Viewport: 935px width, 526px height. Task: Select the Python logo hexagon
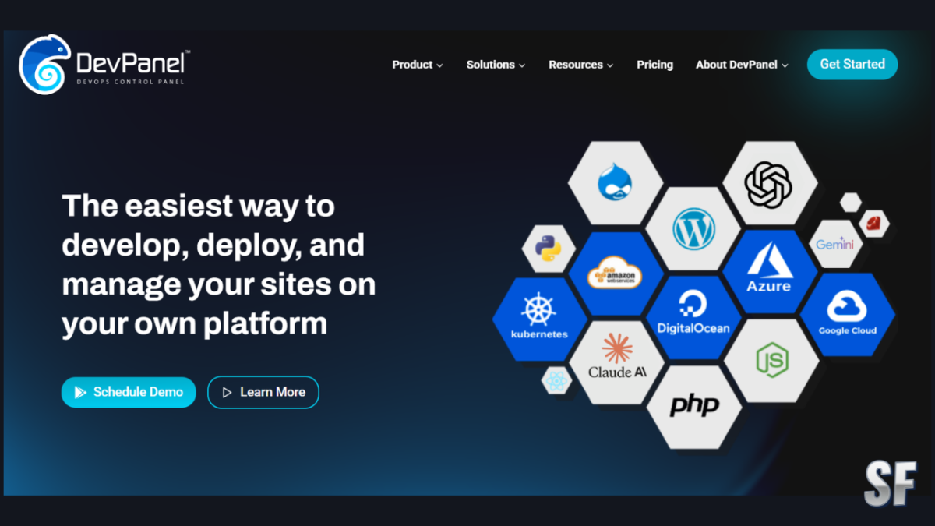coord(548,250)
